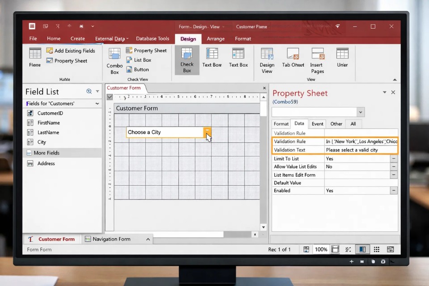429x286 pixels.
Task: Toggle form selector box beside ruler
Action: click(110, 97)
